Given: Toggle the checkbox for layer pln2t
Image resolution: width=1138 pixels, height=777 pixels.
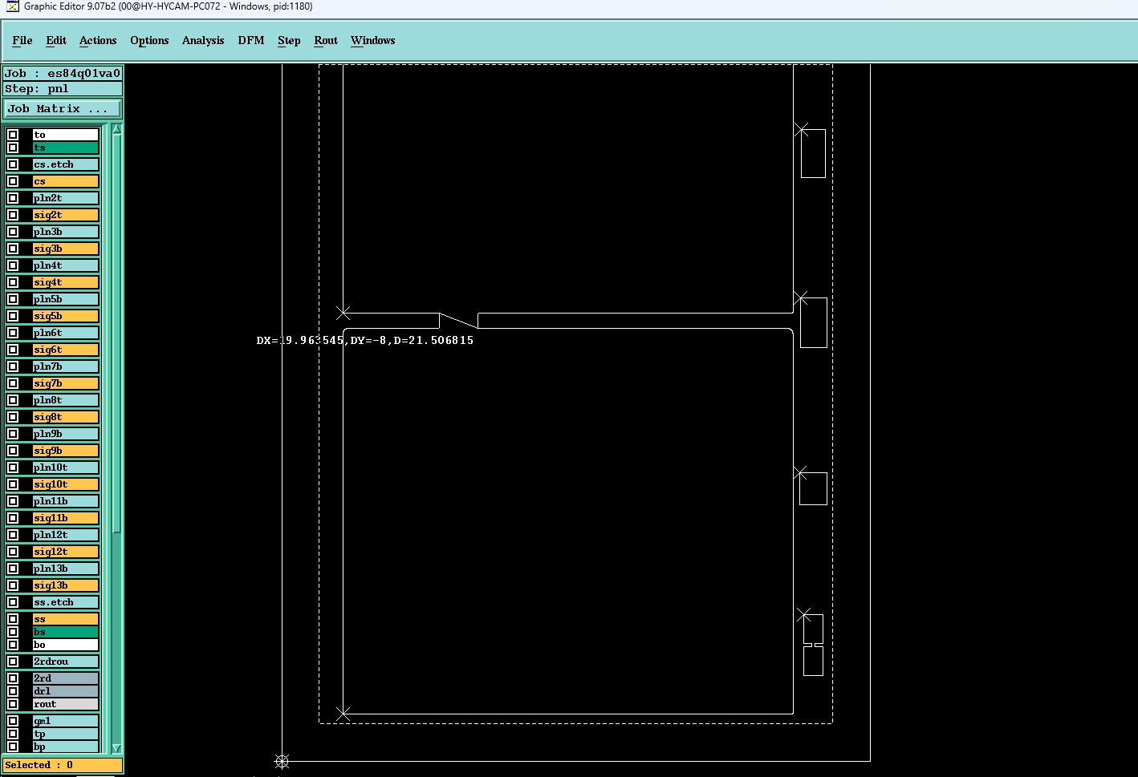Looking at the screenshot, I should 13,198.
